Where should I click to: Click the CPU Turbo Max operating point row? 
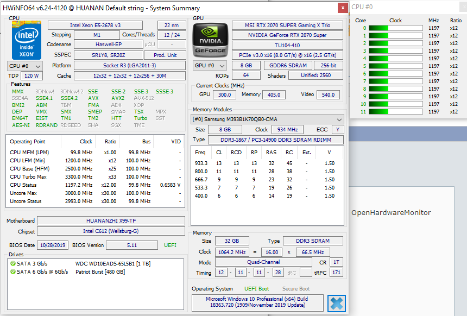[x=96, y=176]
